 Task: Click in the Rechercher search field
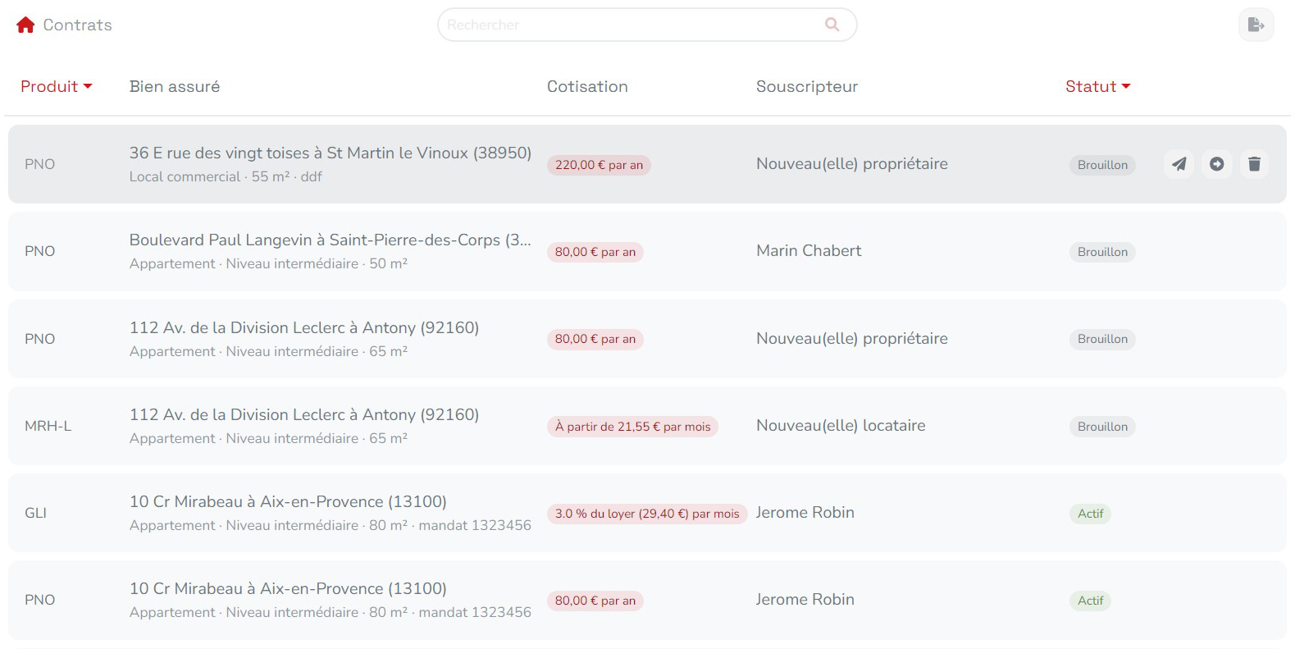point(632,25)
